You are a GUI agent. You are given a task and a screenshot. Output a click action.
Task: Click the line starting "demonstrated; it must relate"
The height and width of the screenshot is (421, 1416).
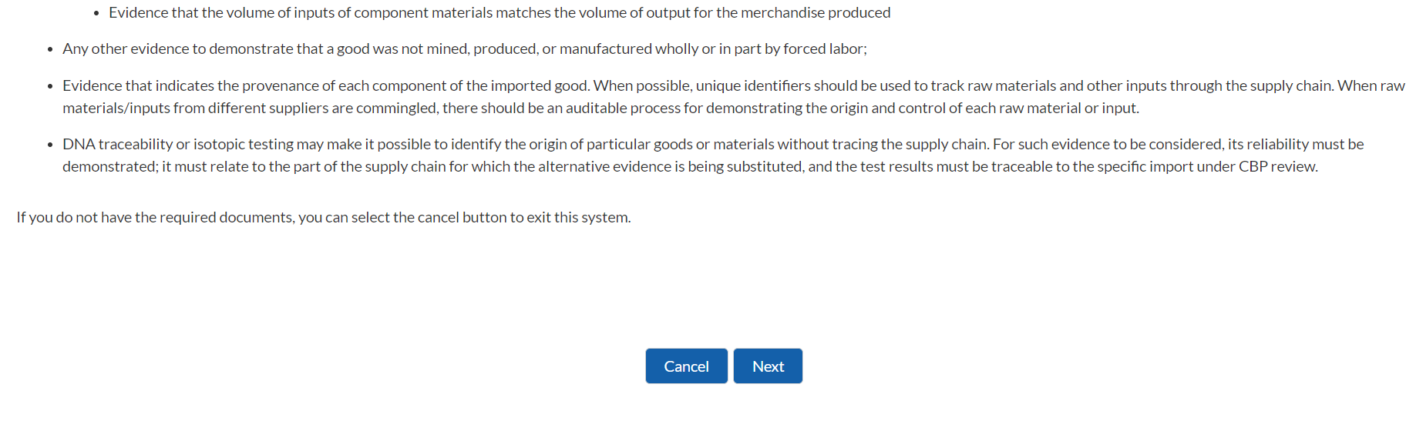coord(690,167)
